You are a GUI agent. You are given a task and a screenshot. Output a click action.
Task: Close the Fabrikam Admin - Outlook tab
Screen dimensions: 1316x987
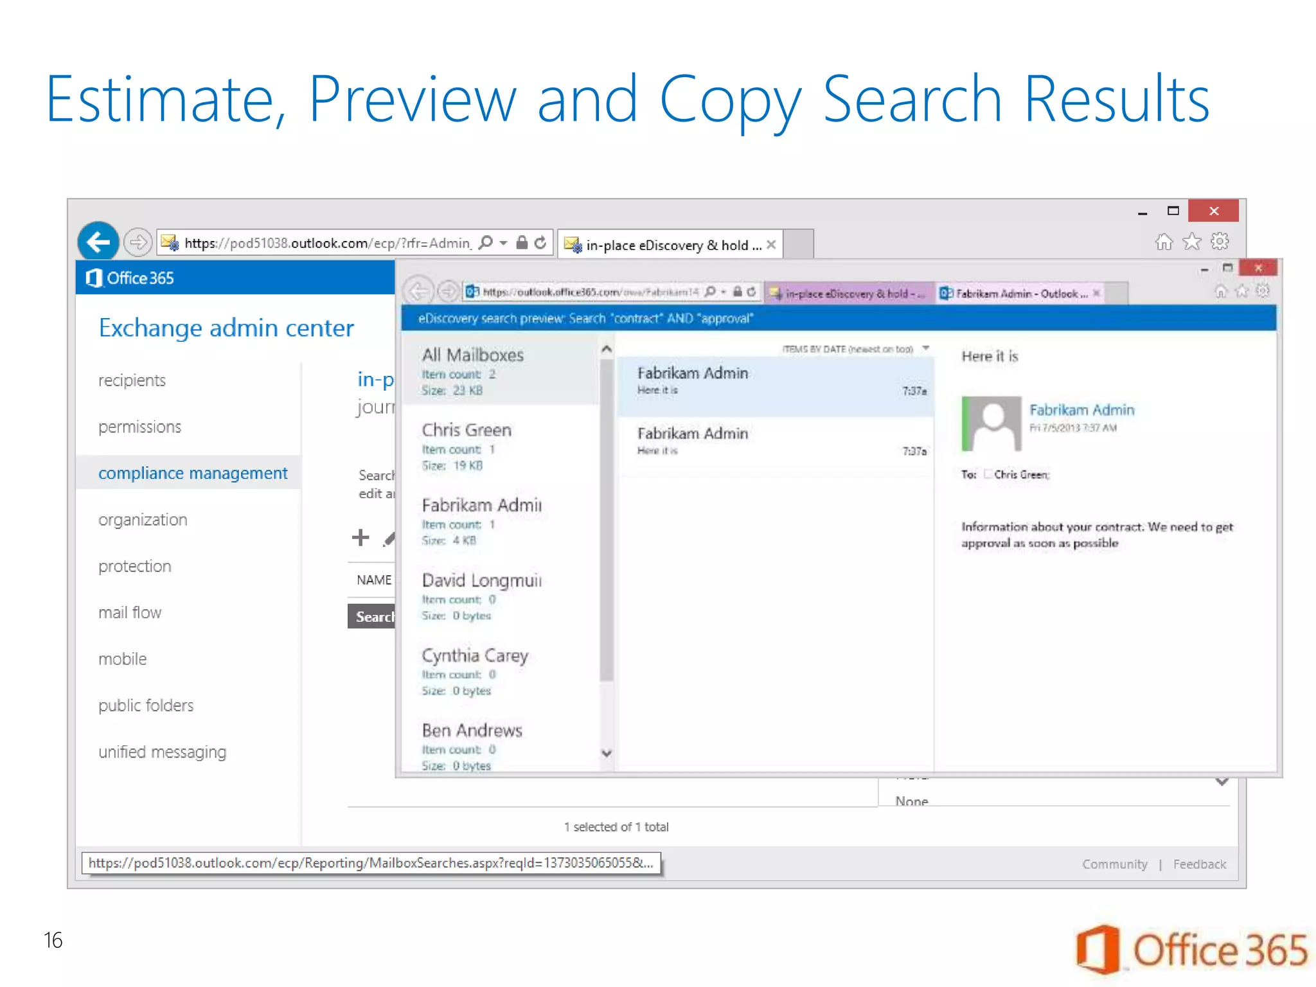point(1097,293)
